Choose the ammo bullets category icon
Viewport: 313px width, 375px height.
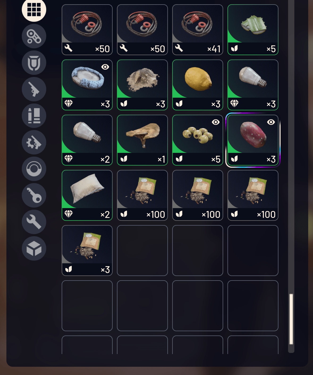pos(34,116)
